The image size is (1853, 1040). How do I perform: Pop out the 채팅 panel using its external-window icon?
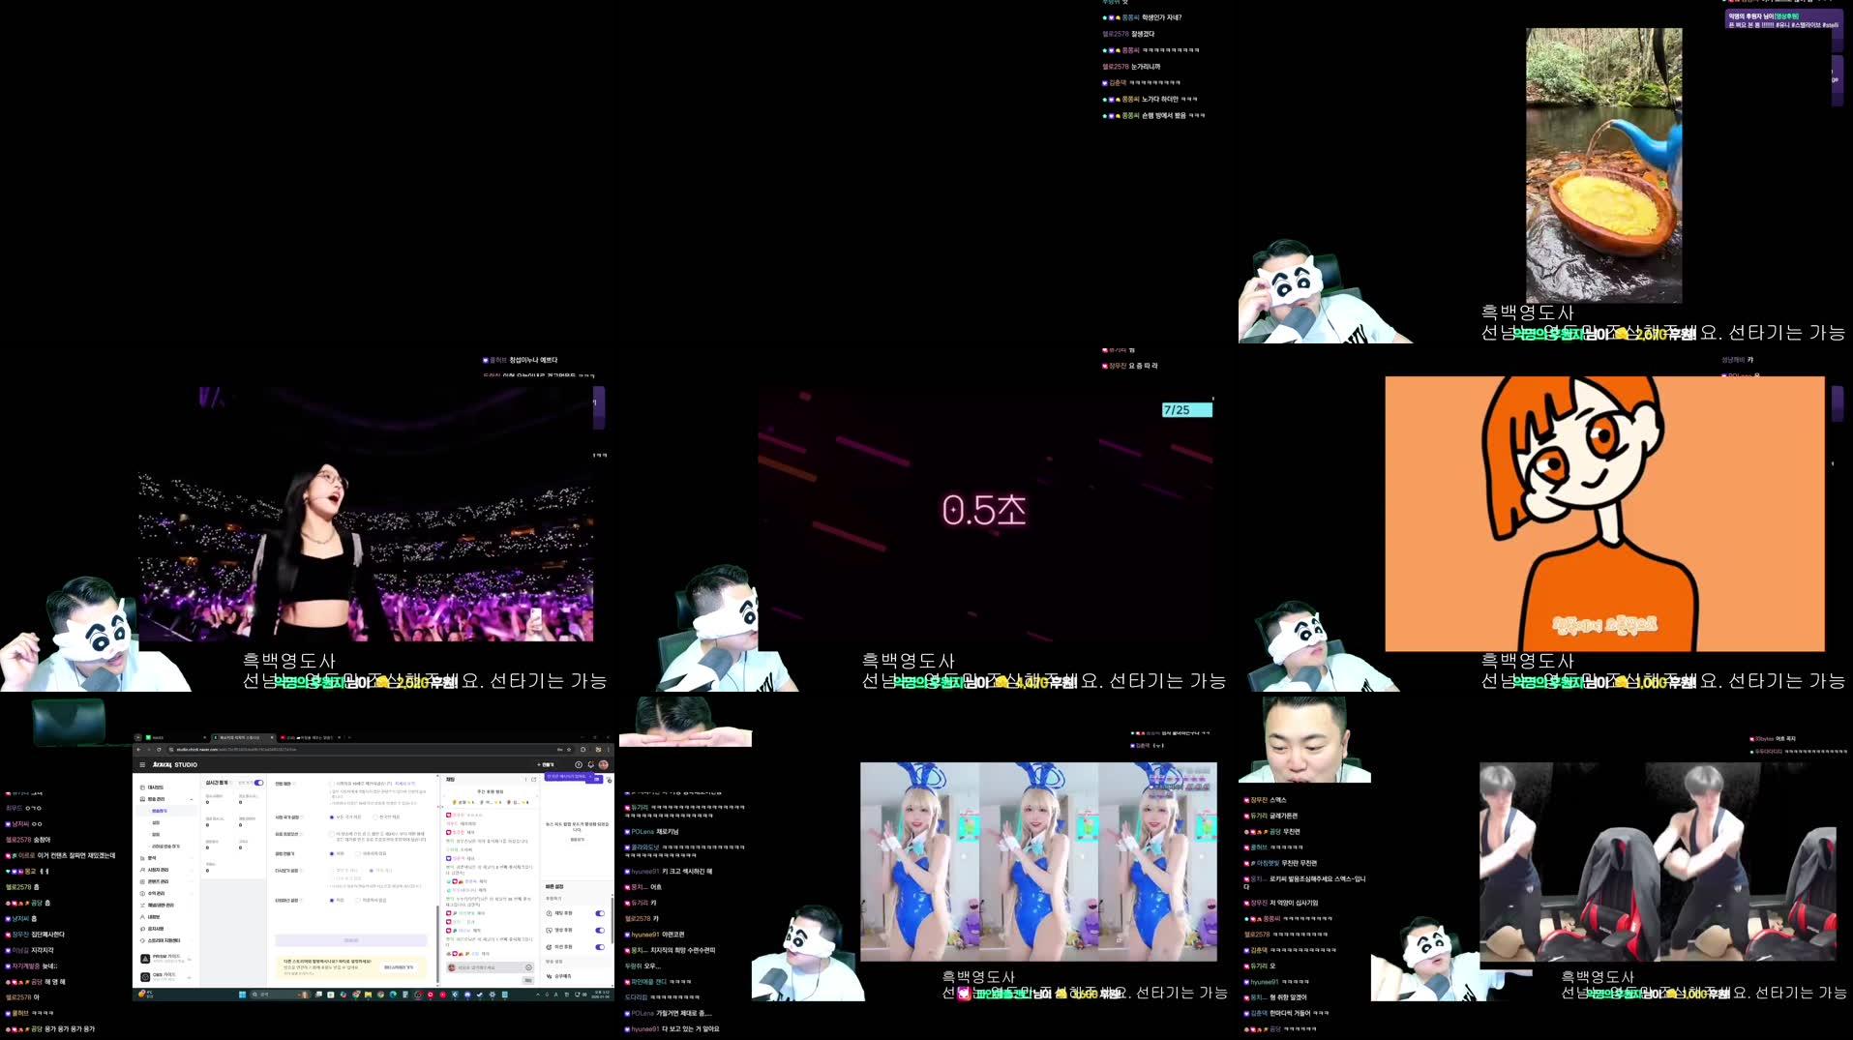pyautogui.click(x=534, y=779)
